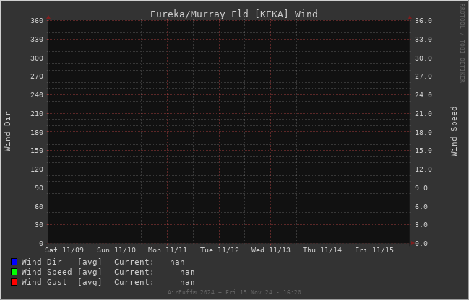Image resolution: width=469 pixels, height=300 pixels.
Task: Click the left axis value 210
Action: 37,114
